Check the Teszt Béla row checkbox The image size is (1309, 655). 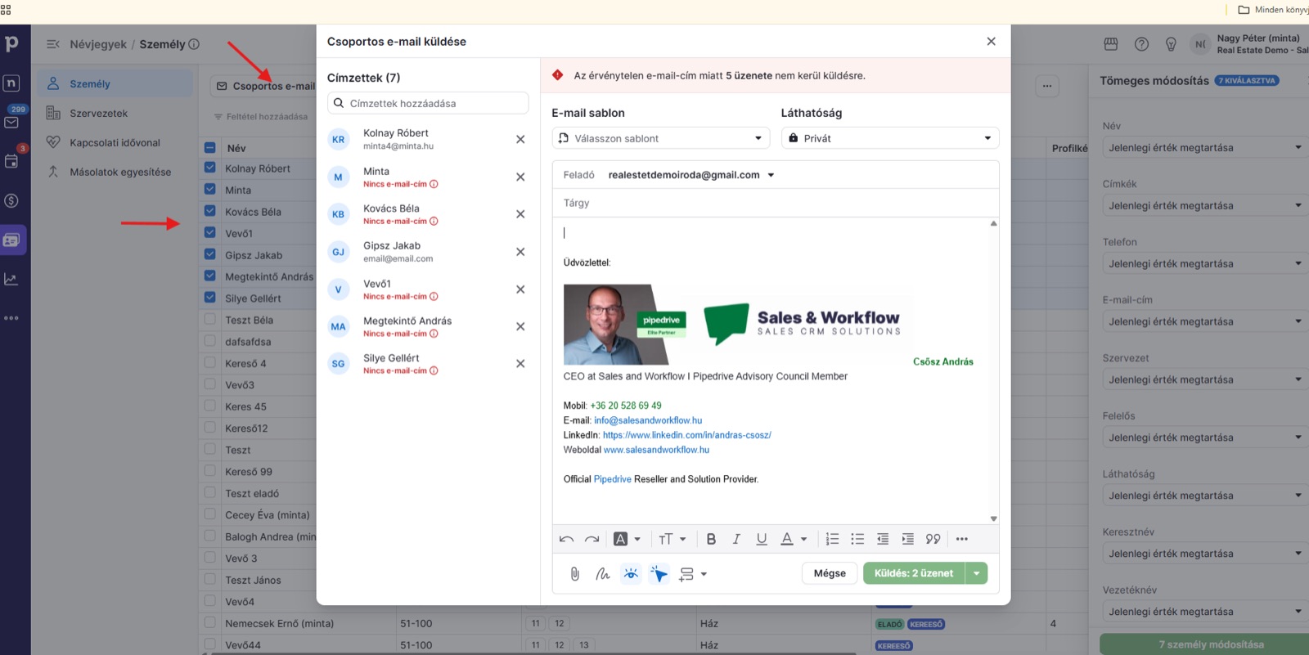(x=210, y=320)
